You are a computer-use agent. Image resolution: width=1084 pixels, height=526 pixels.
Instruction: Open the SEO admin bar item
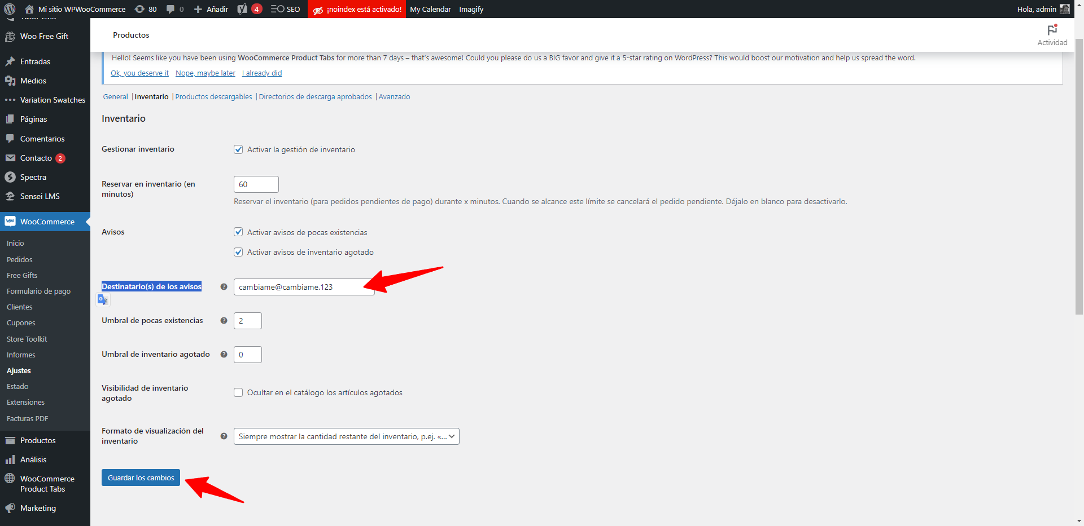[x=285, y=9]
